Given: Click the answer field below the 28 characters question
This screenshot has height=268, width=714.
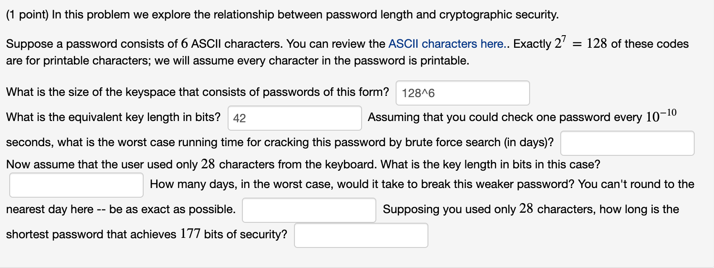Looking at the screenshot, I should point(76,184).
